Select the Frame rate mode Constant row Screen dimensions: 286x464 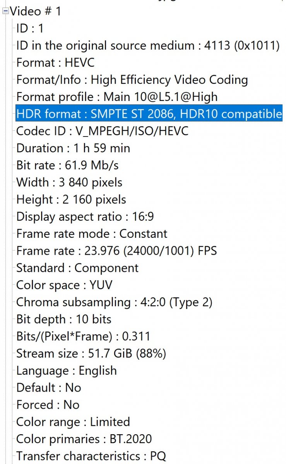(92, 234)
